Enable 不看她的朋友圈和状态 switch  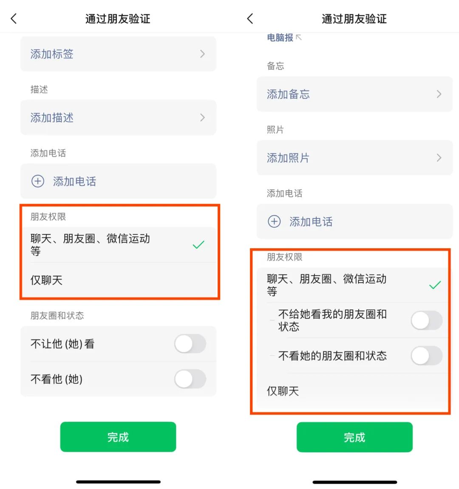click(427, 356)
